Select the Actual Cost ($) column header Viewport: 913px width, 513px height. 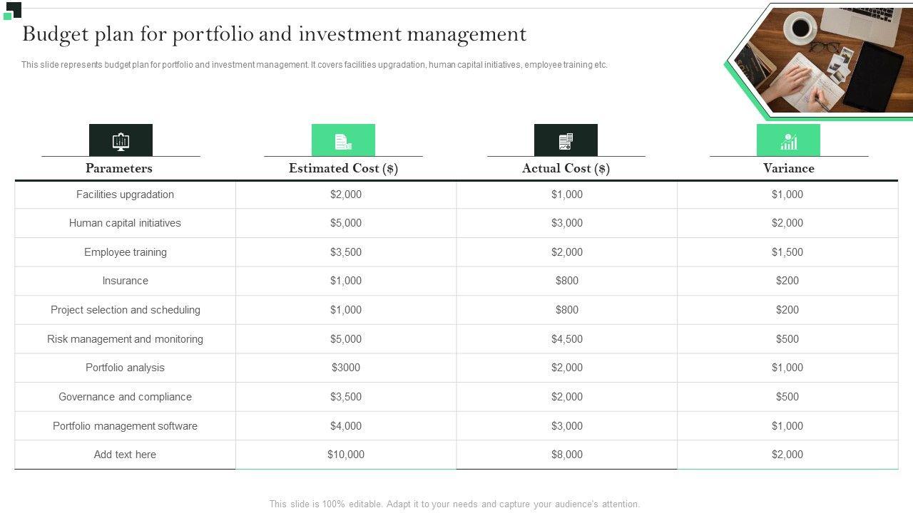(x=566, y=168)
